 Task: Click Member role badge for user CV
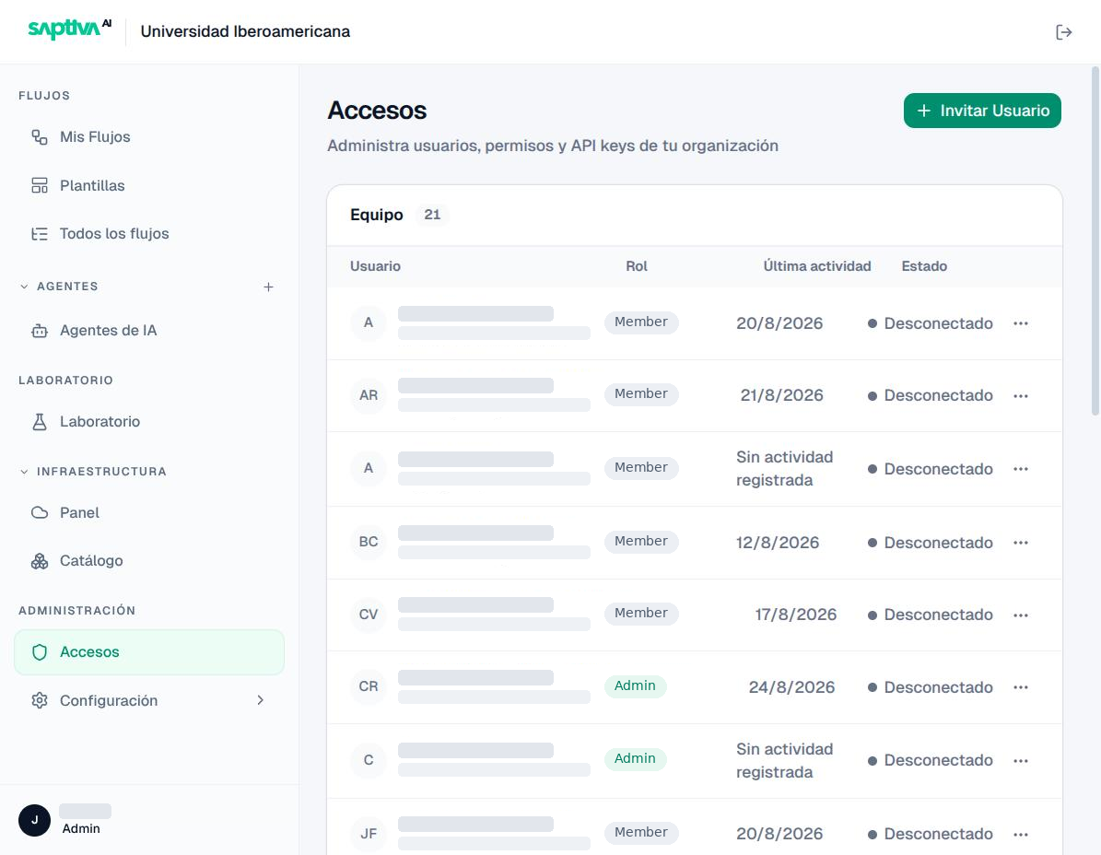641,614
